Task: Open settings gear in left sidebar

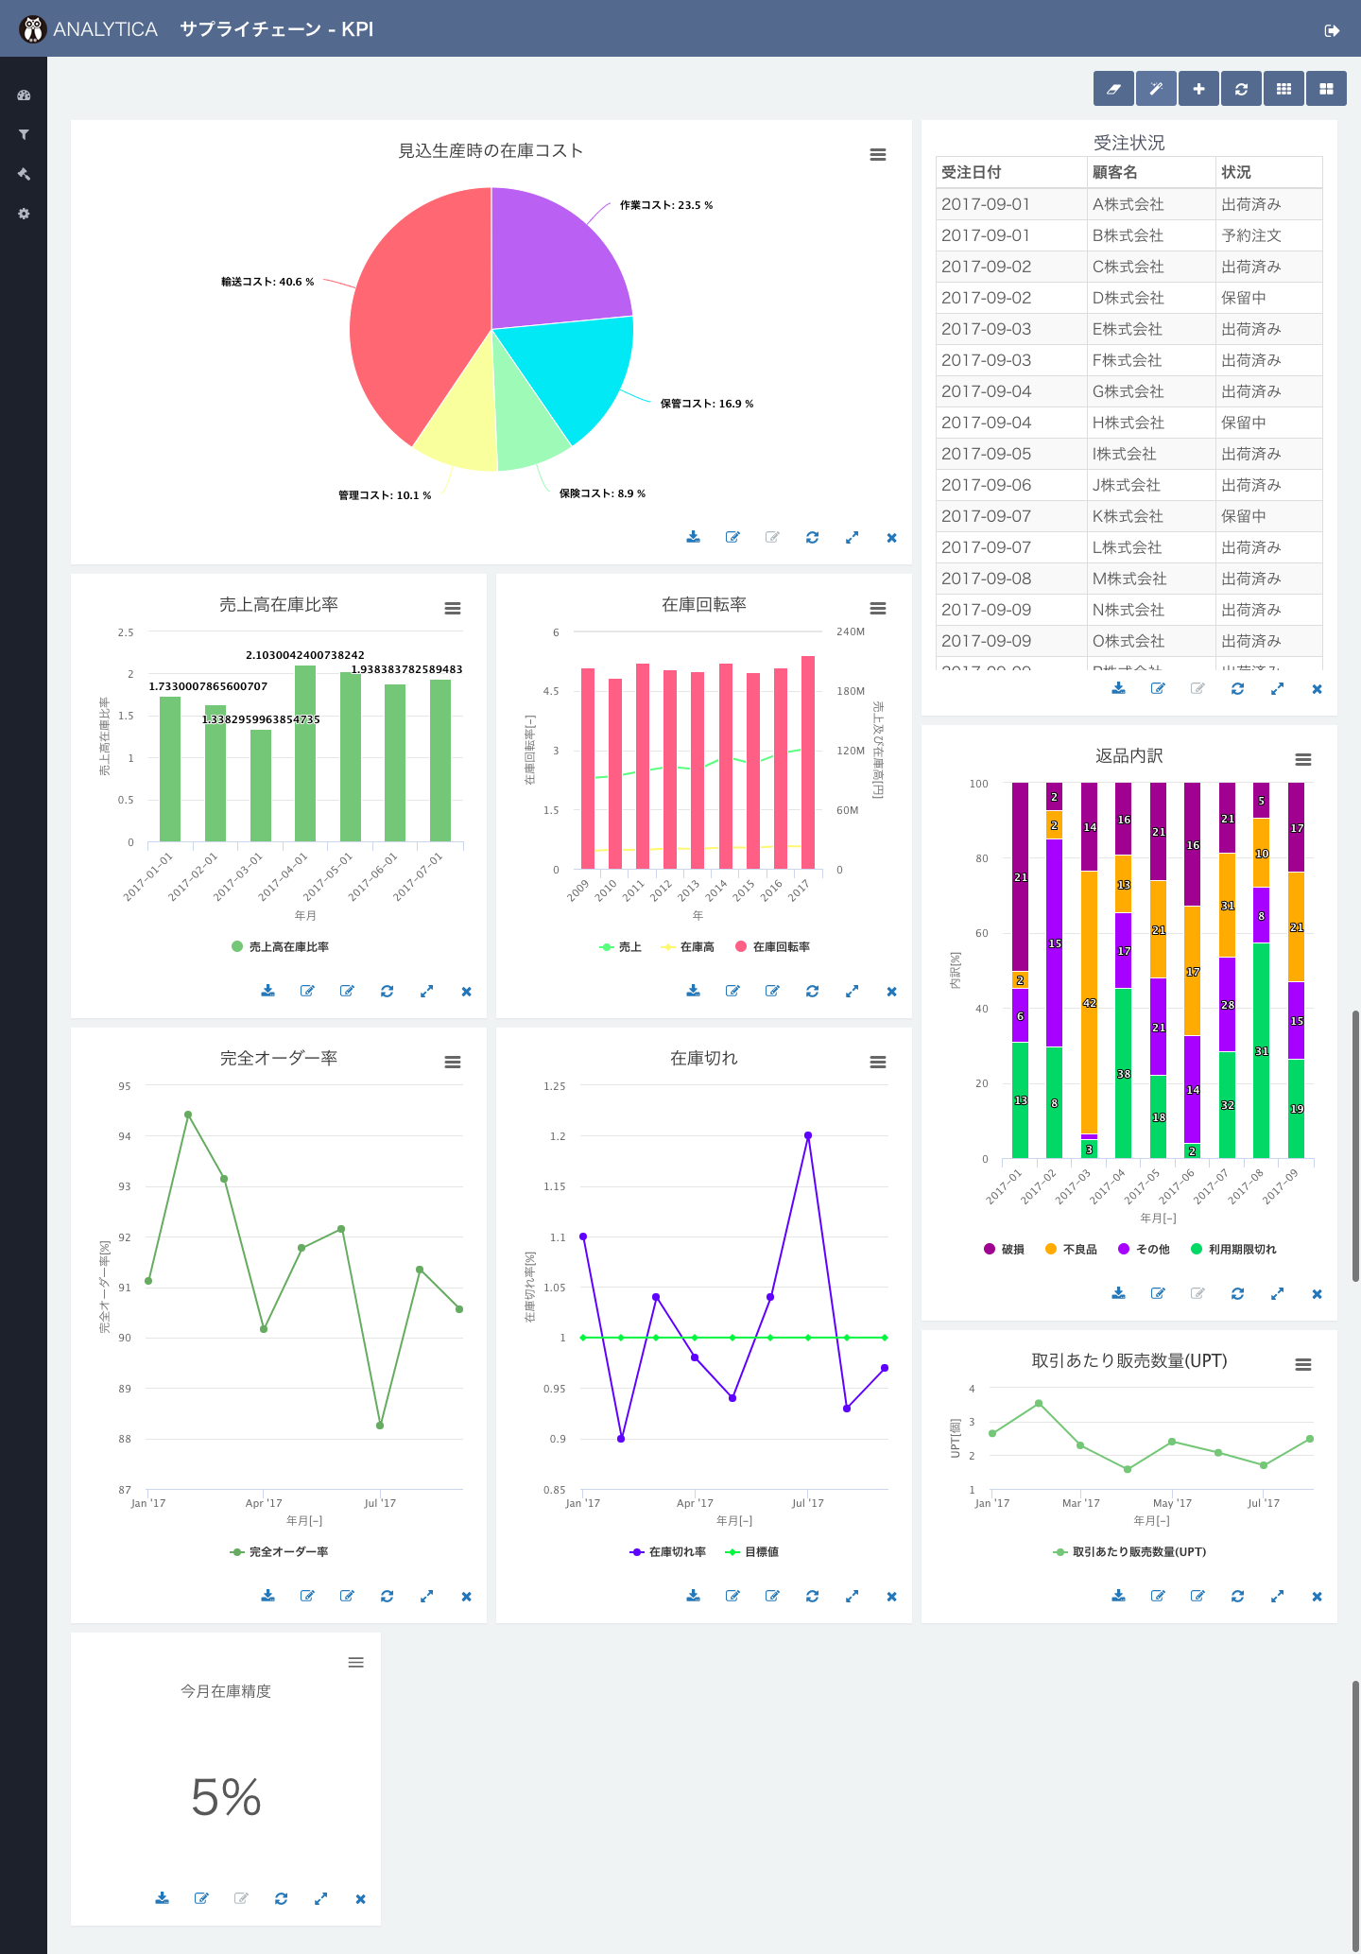Action: click(x=24, y=214)
